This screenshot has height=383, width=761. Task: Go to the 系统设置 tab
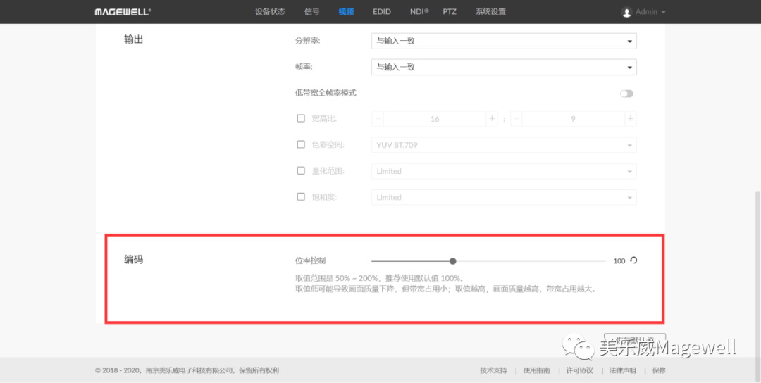coord(490,12)
